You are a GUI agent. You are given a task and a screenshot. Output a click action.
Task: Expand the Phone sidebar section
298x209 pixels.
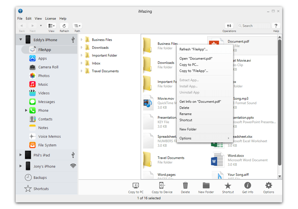coord(26,110)
